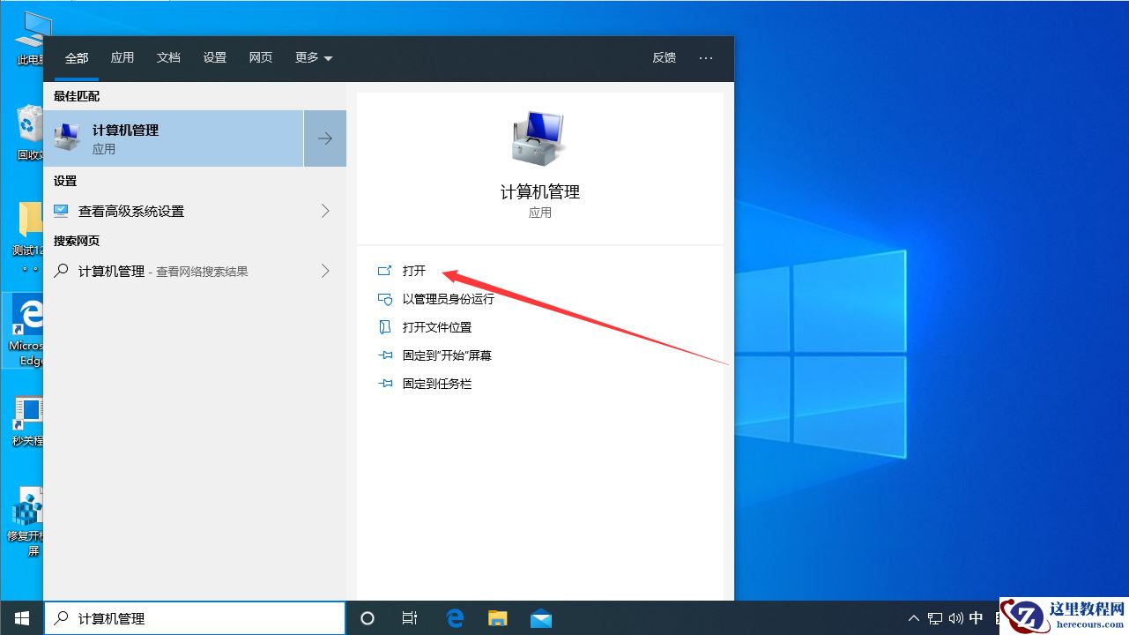The height and width of the screenshot is (635, 1129).
Task: Click the 中 input method indicator
Action: [x=976, y=618]
